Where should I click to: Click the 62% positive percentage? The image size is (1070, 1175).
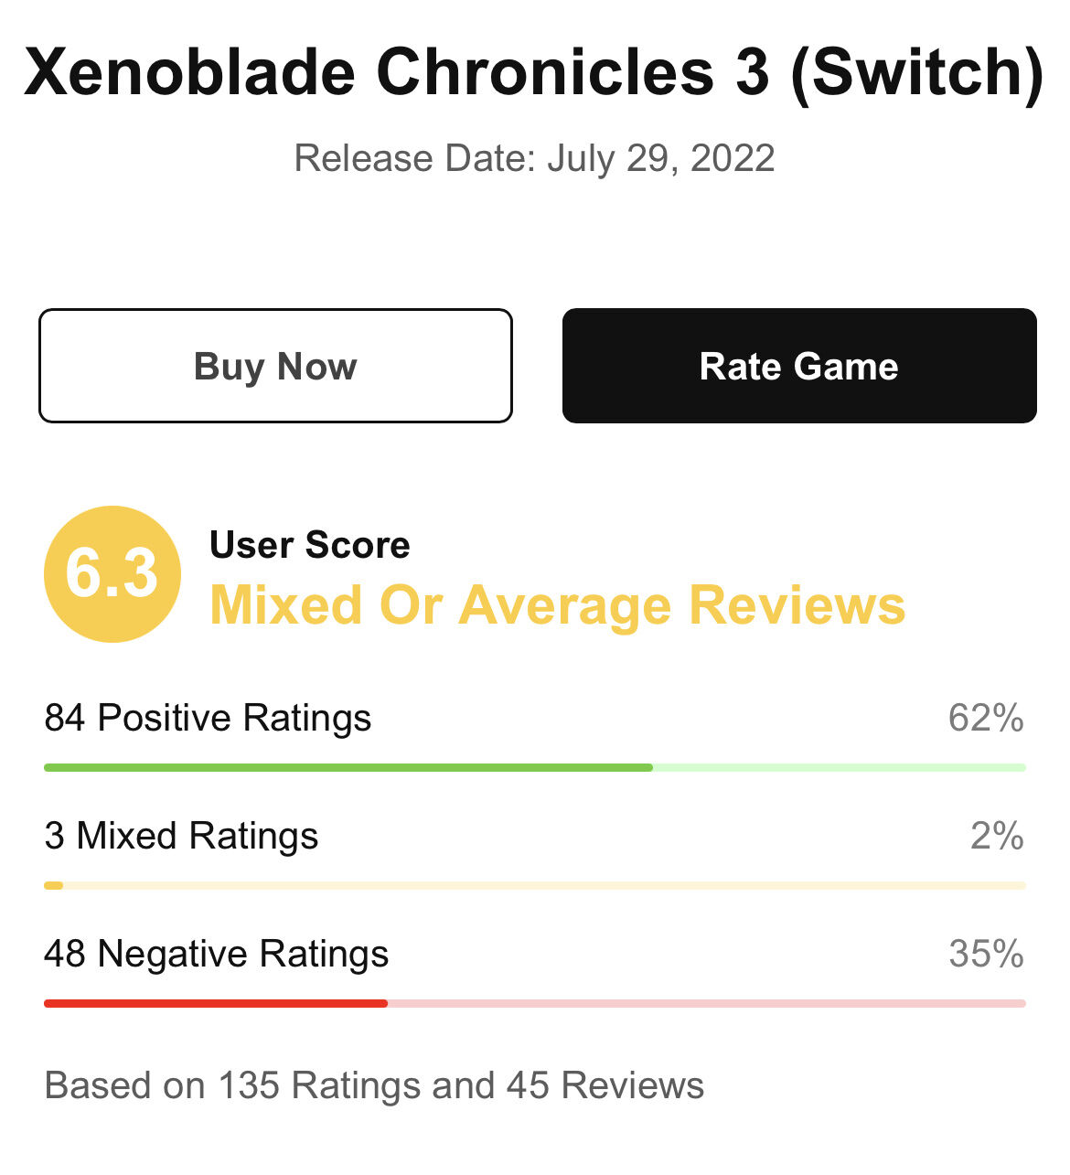click(x=986, y=719)
